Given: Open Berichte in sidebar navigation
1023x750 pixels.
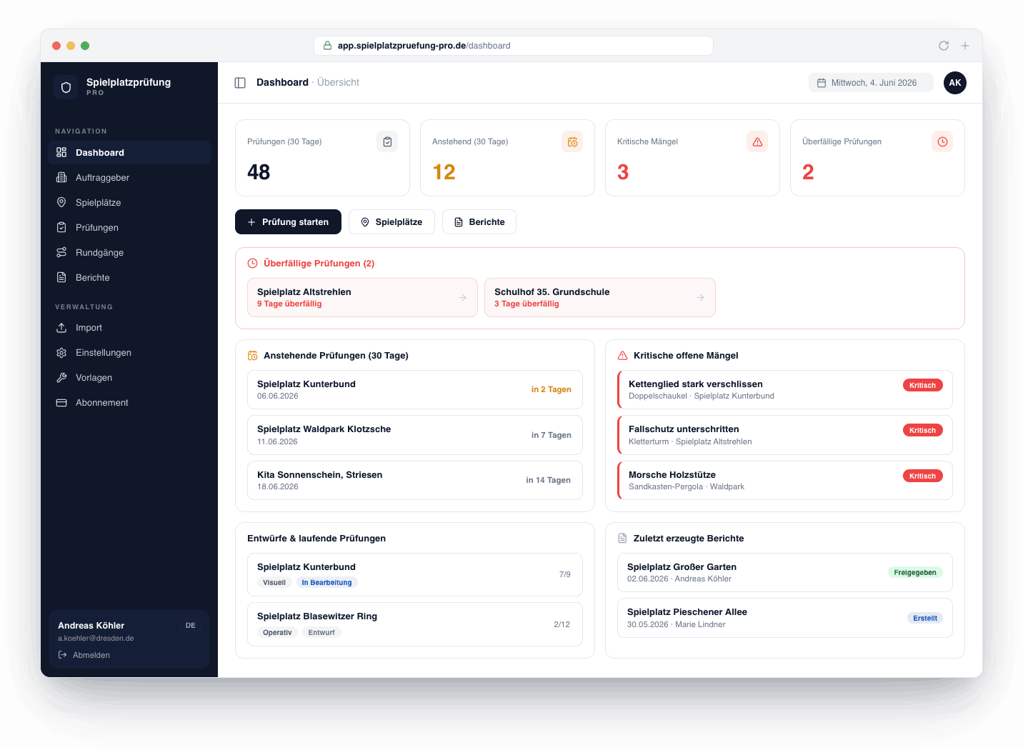Looking at the screenshot, I should [129, 278].
